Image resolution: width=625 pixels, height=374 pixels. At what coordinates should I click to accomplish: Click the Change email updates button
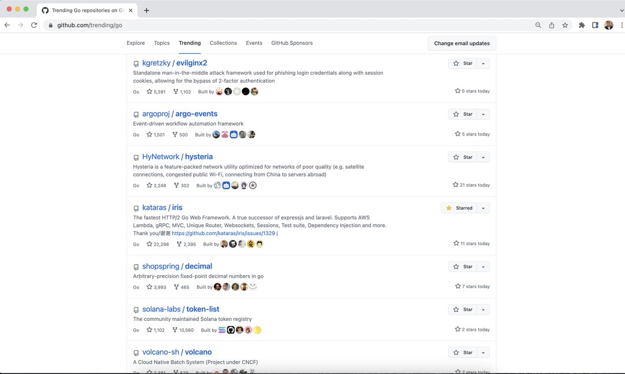click(462, 43)
